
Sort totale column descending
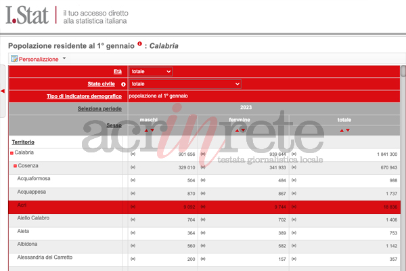click(348, 130)
